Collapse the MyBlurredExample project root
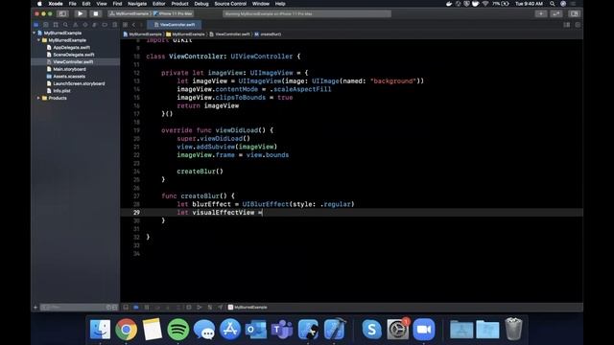Screen dimensions: 614x345 pyautogui.click(x=35, y=34)
